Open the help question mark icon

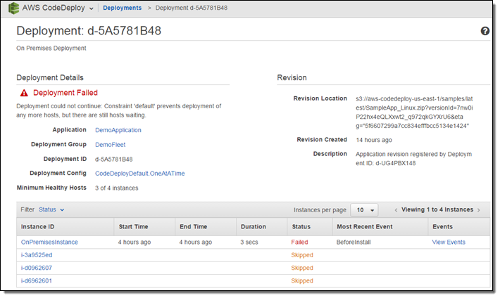(x=485, y=32)
